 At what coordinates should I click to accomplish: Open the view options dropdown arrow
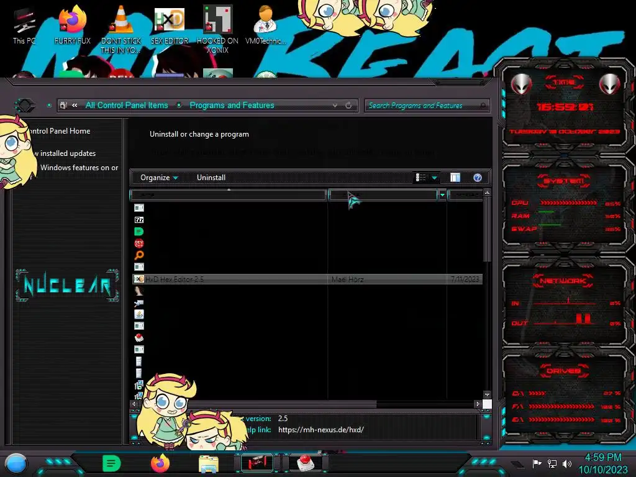[434, 178]
